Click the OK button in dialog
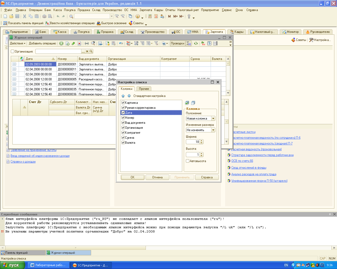The height and width of the screenshot is (269, 337). (133, 177)
